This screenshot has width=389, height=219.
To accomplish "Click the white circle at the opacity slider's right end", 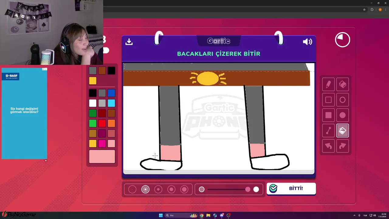I will coord(256,189).
